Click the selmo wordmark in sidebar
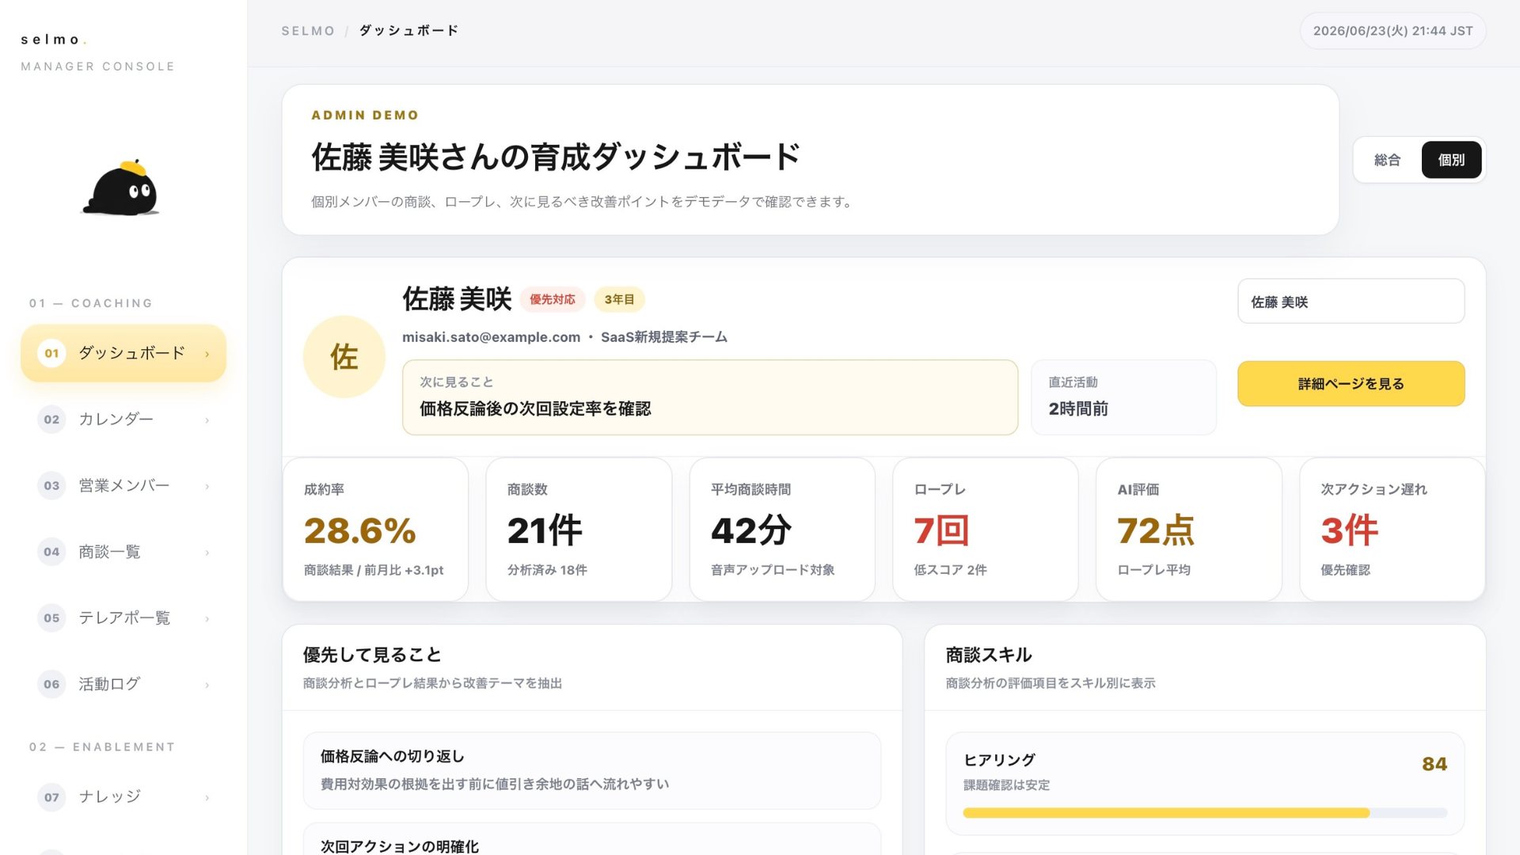 53,40
